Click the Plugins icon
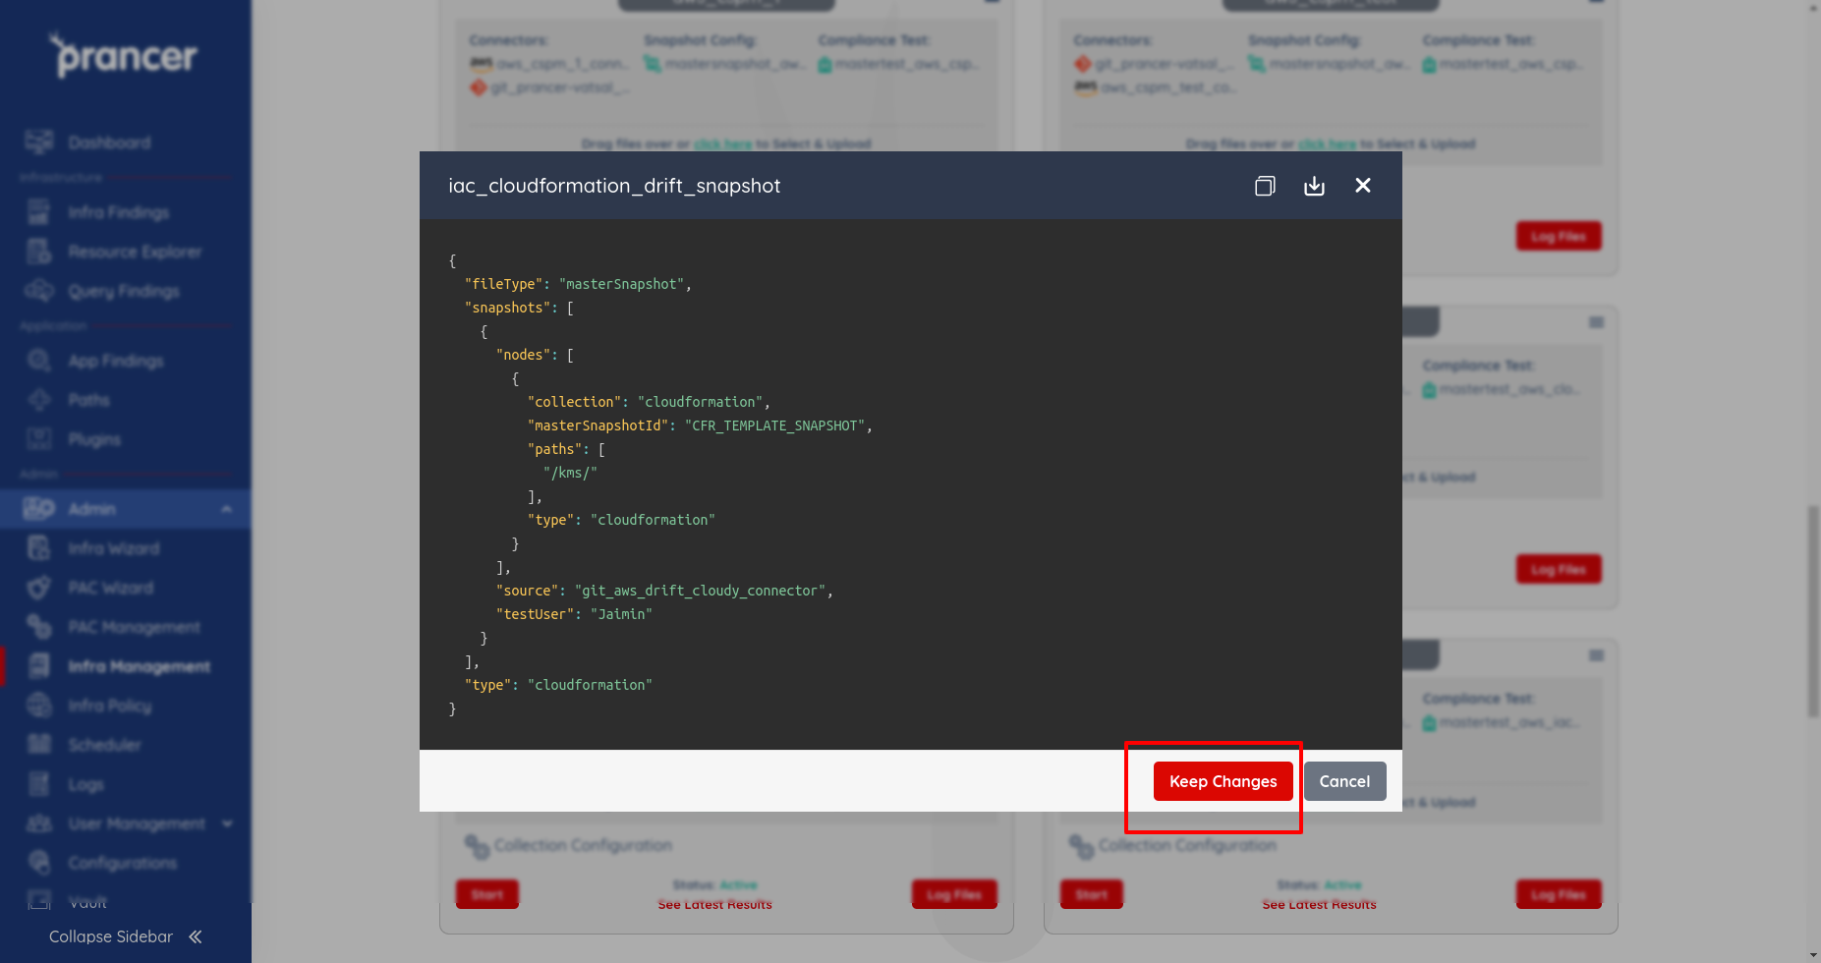This screenshot has width=1821, height=963. click(x=39, y=438)
